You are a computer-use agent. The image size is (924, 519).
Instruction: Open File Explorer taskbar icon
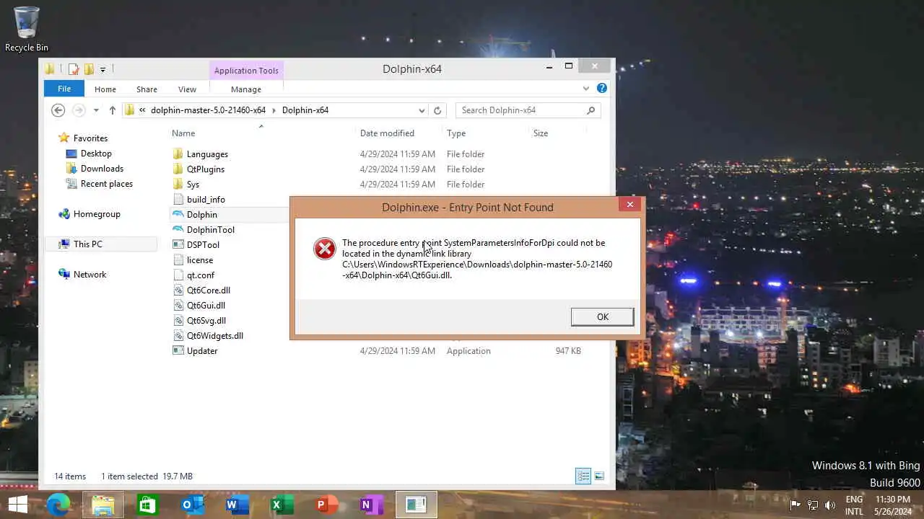point(103,505)
